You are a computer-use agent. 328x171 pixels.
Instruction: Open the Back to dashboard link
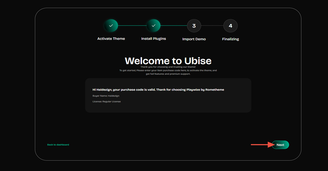pyautogui.click(x=58, y=145)
